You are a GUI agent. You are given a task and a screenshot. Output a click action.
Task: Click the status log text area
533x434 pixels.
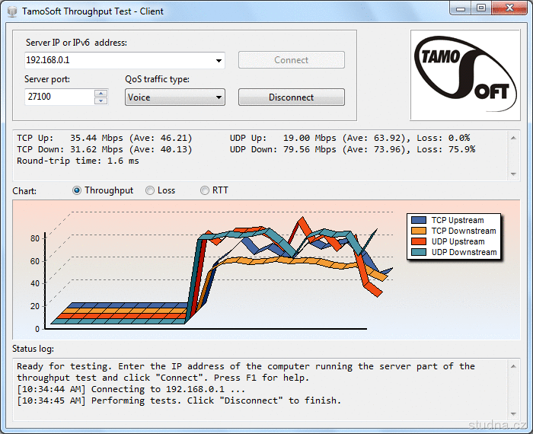point(259,388)
